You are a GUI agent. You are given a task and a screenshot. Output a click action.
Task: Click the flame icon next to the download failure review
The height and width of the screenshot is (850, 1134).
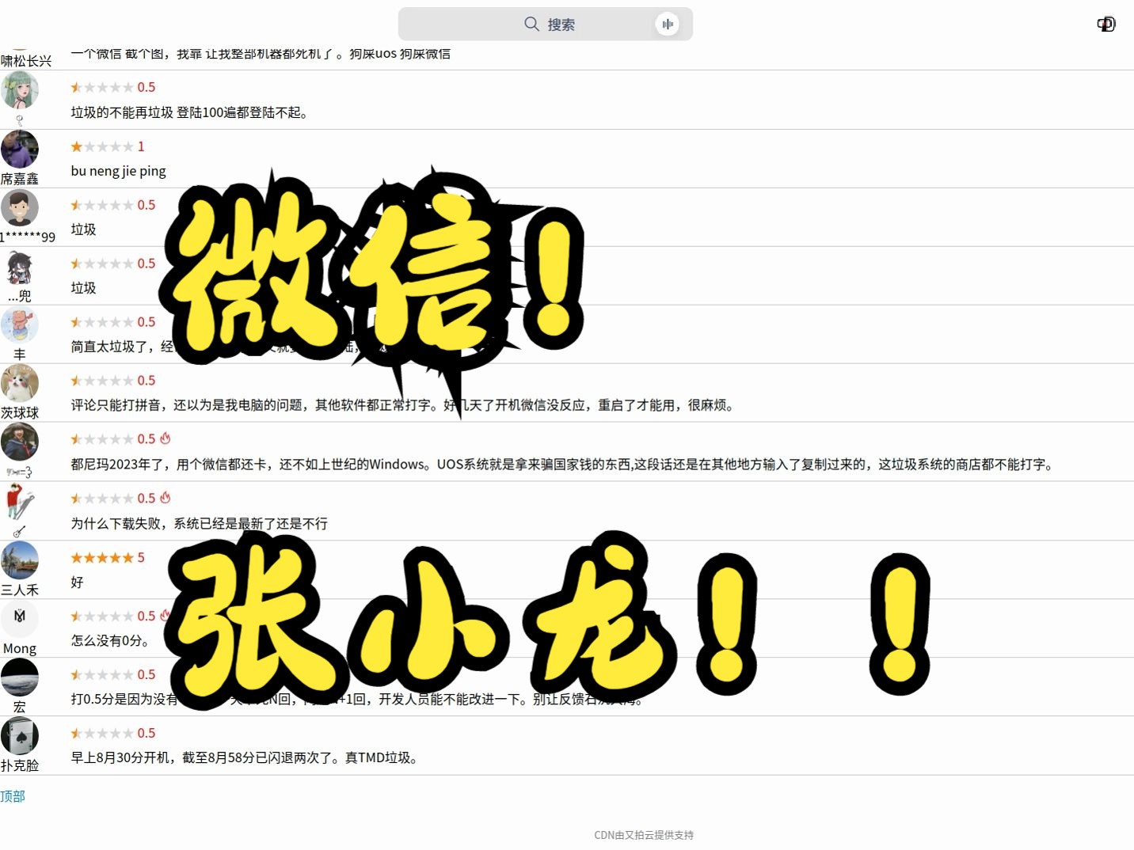click(x=165, y=497)
